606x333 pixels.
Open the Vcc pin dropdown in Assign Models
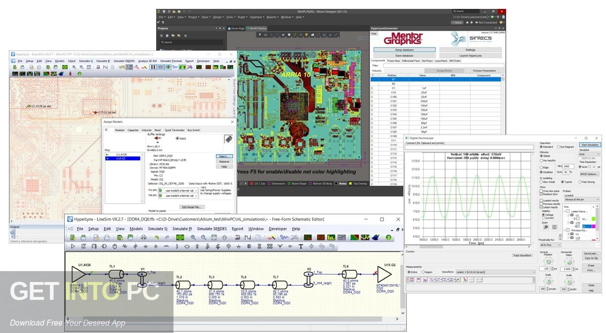178,190
